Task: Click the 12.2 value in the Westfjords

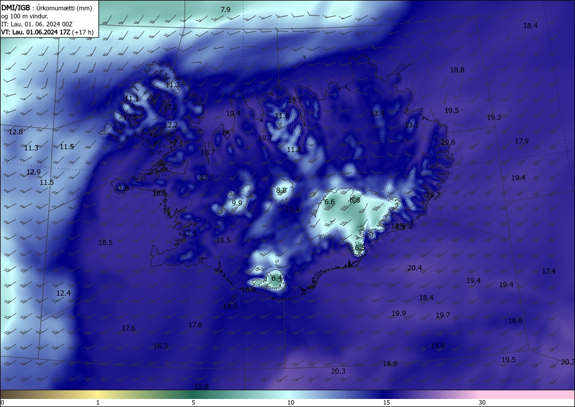Action: pyautogui.click(x=171, y=125)
